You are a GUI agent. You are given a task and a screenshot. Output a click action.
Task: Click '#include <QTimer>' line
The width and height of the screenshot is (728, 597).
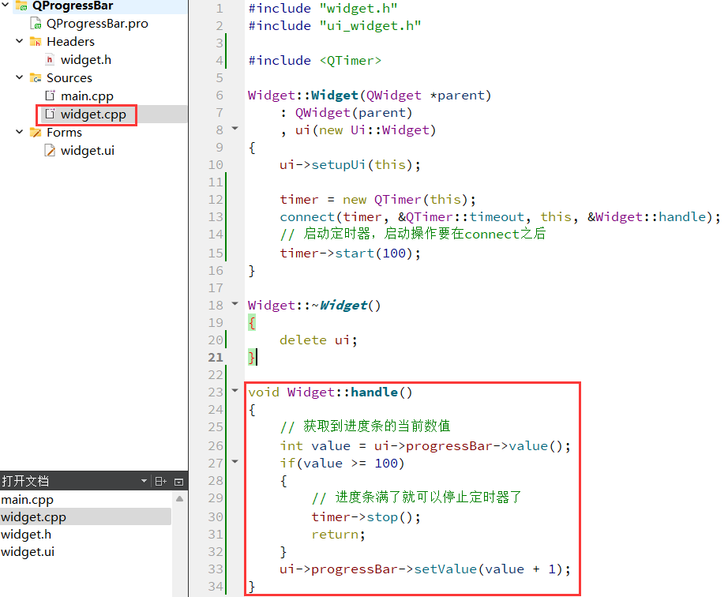(x=315, y=61)
